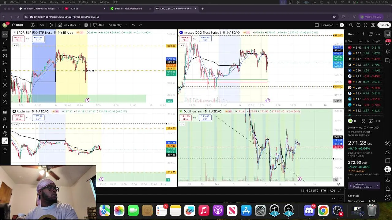Open the layout setup grid icon

coord(317,25)
